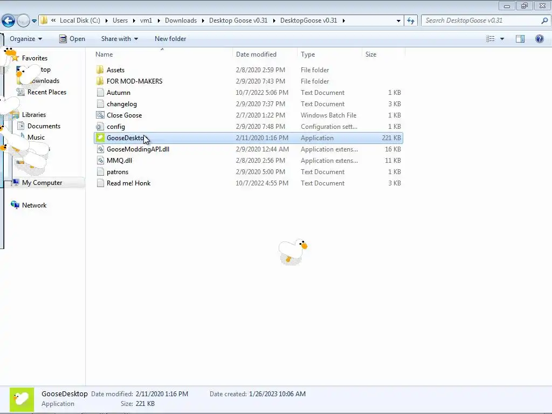Sort by the Date modified column header
This screenshot has height=414, width=552.
(256, 54)
